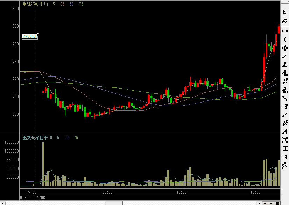Click the scrollbar right arrow
The height and width of the screenshot is (205, 289).
[260, 203]
